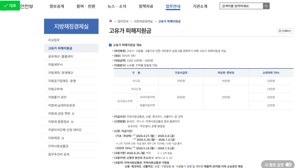
Task: Click the 20만원 table cell
Action: [x=271, y=97]
